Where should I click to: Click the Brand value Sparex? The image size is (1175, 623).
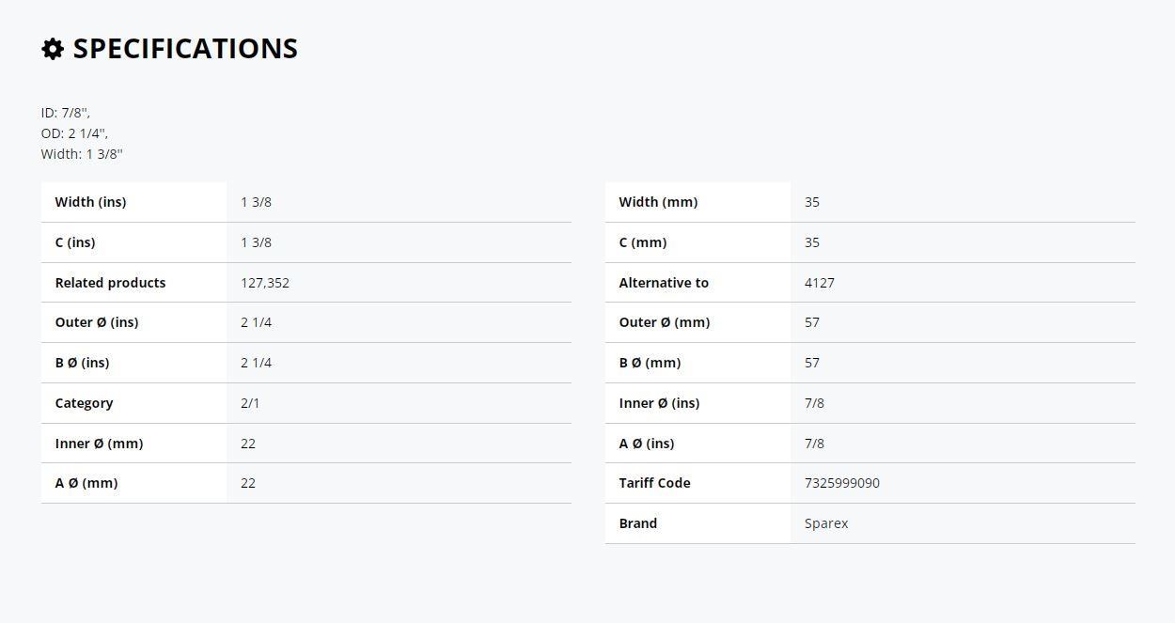click(x=826, y=523)
